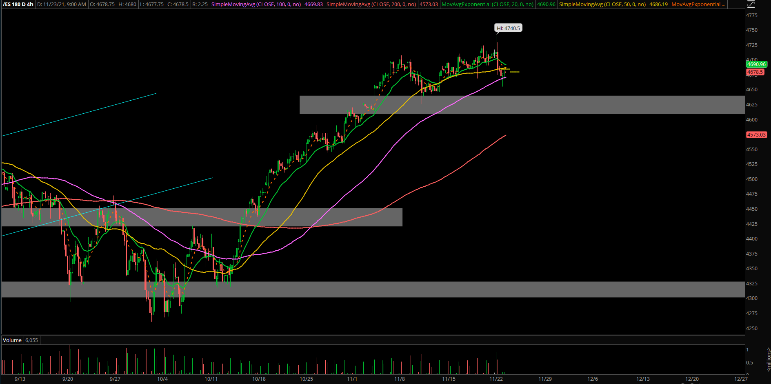The height and width of the screenshot is (384, 771).
Task: Click the close price C: 4678.5
Action: 178,4
